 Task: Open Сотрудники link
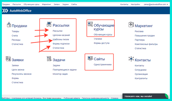(141, 70)
